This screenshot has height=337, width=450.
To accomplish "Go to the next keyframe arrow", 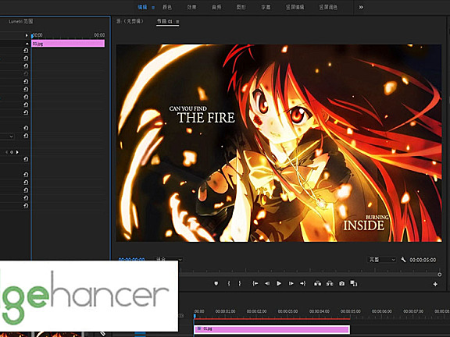I will pos(17,152).
